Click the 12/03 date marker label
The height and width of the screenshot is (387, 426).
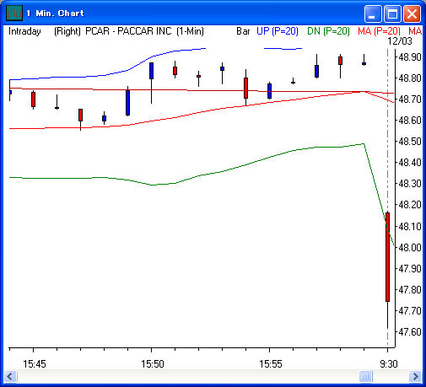pos(400,41)
